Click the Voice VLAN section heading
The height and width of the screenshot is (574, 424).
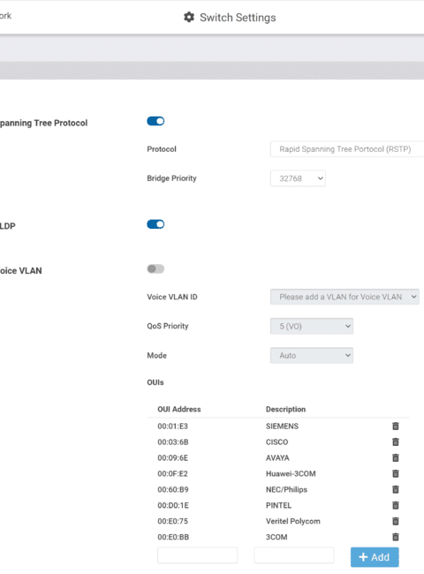(x=21, y=270)
